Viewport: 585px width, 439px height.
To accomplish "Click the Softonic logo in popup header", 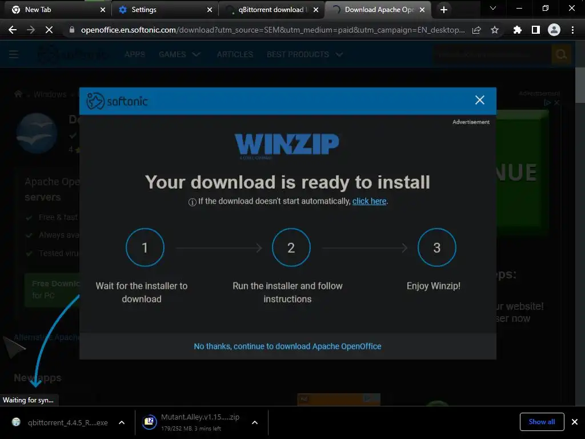I will [117, 101].
